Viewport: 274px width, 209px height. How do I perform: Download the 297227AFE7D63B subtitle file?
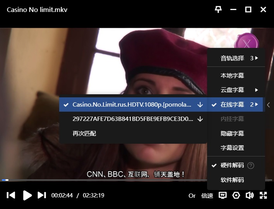(x=200, y=119)
